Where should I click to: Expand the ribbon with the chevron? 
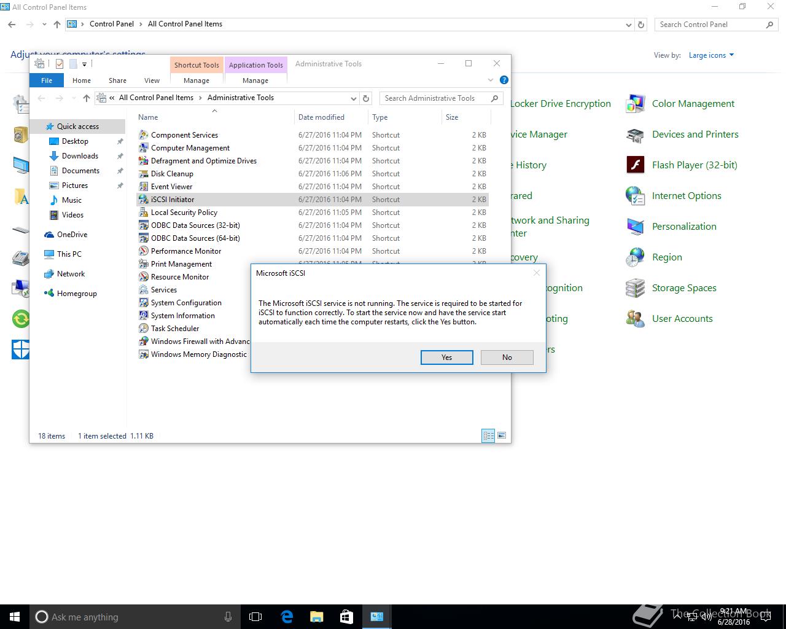[x=491, y=80]
